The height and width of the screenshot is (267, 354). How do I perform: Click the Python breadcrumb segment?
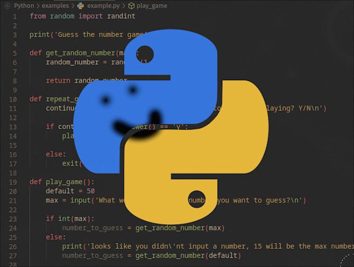[x=24, y=6]
